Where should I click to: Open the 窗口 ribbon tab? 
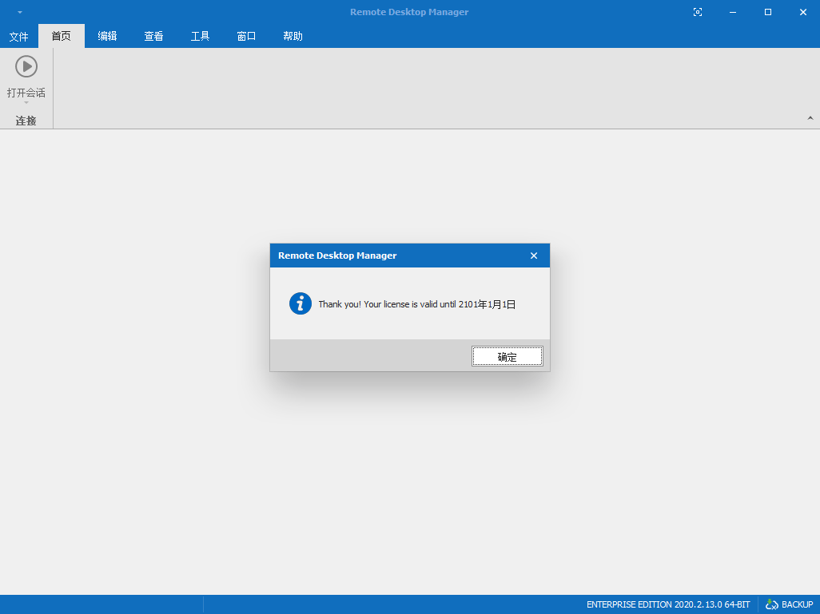246,36
